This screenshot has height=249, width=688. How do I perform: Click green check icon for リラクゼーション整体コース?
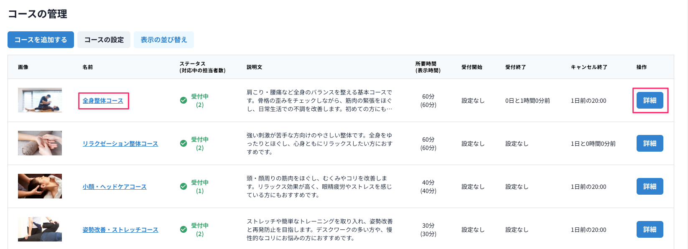[183, 143]
